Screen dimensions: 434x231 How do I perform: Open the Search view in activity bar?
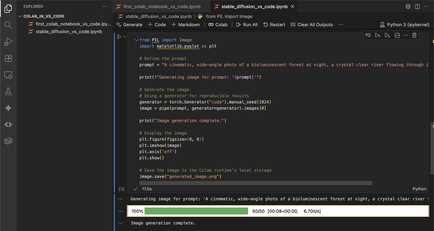(x=8, y=25)
